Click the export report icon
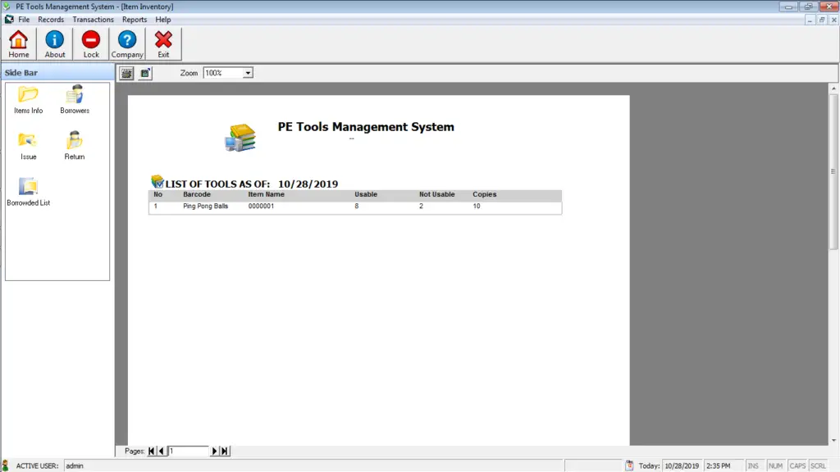 click(x=144, y=73)
